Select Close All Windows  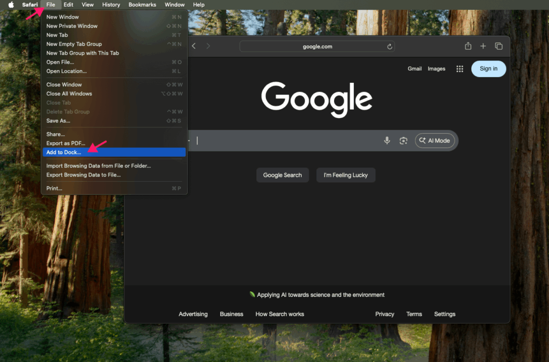coord(114,94)
